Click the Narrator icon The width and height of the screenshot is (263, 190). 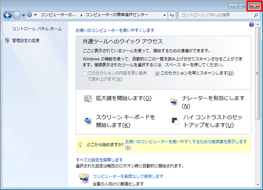point(174,102)
